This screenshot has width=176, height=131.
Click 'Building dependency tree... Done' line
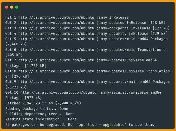[40, 114]
